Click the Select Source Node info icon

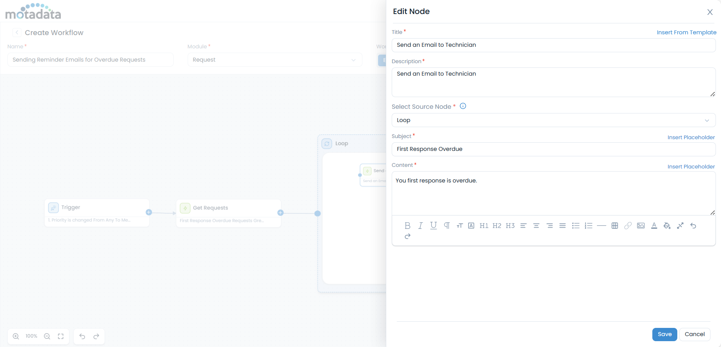point(463,106)
